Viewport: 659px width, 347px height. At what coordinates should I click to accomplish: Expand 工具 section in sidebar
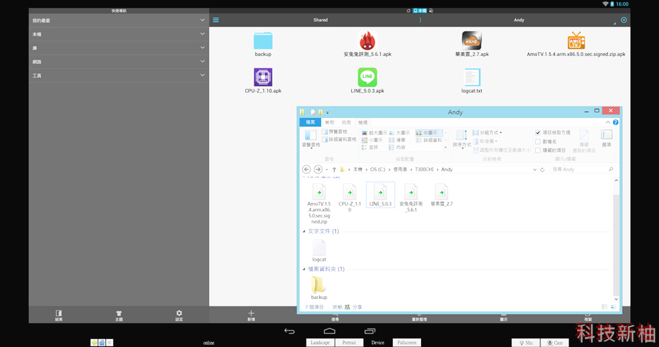click(x=119, y=76)
